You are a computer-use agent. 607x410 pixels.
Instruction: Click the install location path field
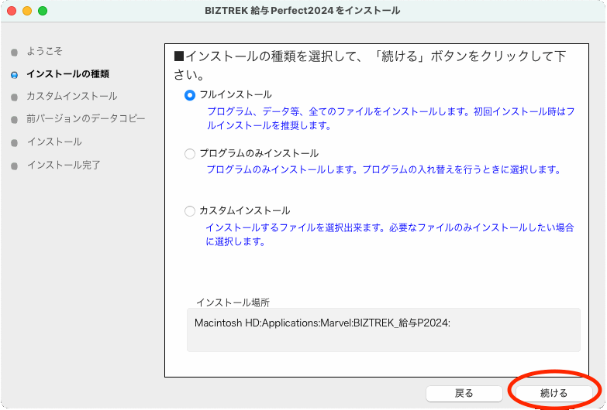[x=383, y=330]
